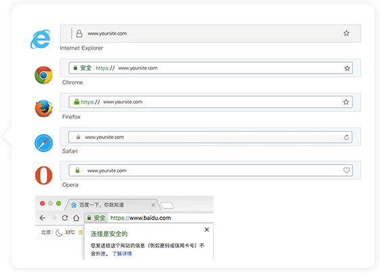
Task: Click the back arrow in Baidu browser
Action: [43, 218]
